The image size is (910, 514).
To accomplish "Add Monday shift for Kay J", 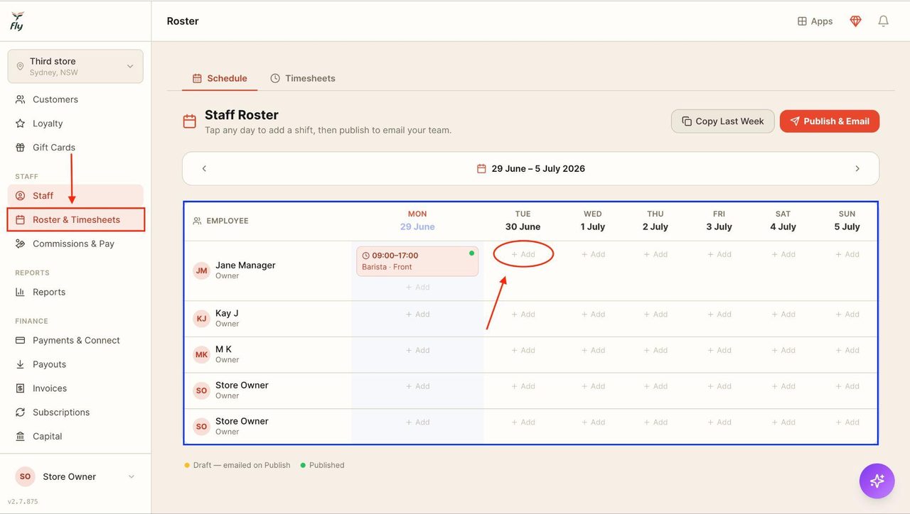I will pyautogui.click(x=417, y=315).
